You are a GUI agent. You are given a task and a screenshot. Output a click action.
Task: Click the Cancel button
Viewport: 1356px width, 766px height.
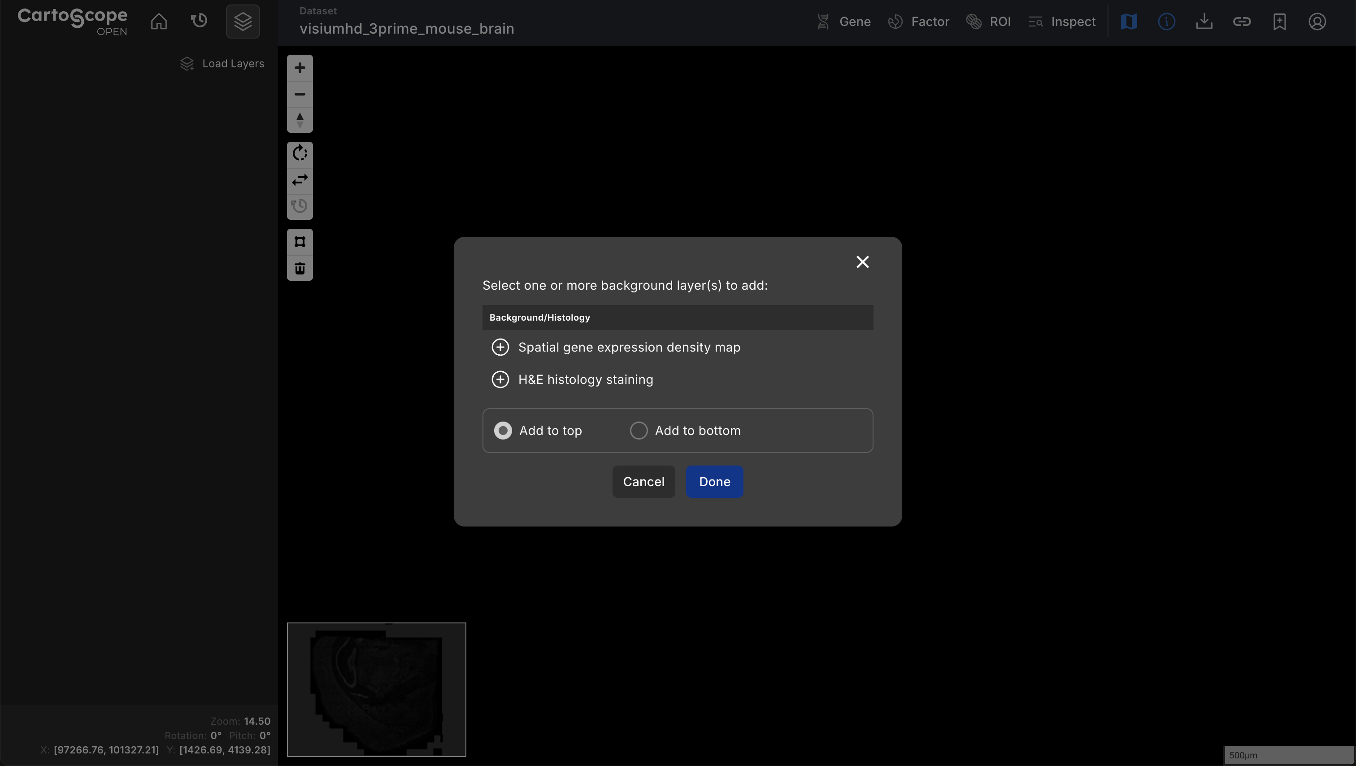pos(643,482)
